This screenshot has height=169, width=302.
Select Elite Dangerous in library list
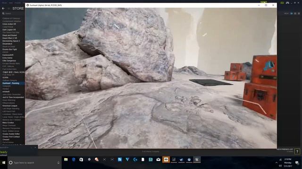click(9, 61)
